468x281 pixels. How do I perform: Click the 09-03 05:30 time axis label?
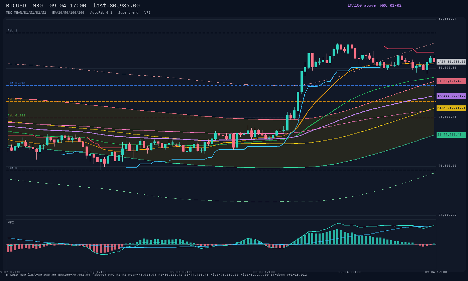182,272
